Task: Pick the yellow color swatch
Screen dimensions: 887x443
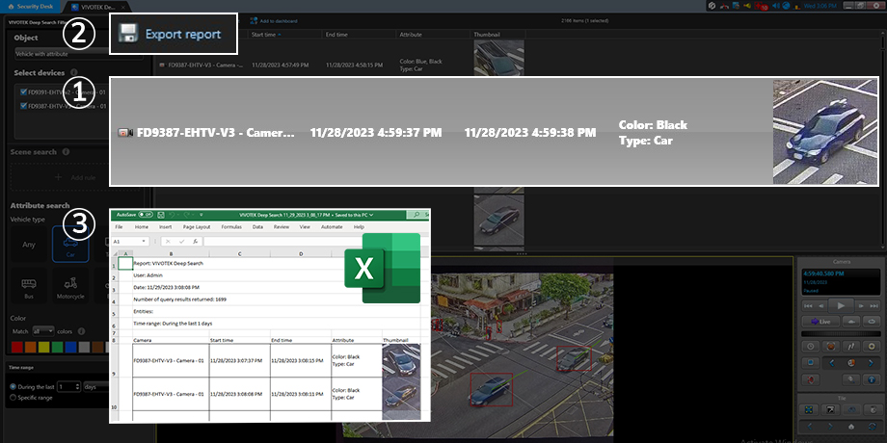Action: tap(44, 346)
